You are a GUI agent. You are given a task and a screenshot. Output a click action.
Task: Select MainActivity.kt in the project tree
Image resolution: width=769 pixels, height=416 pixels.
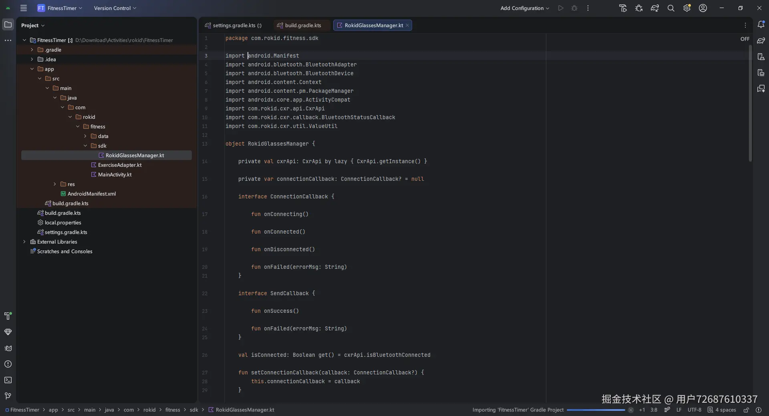(115, 174)
